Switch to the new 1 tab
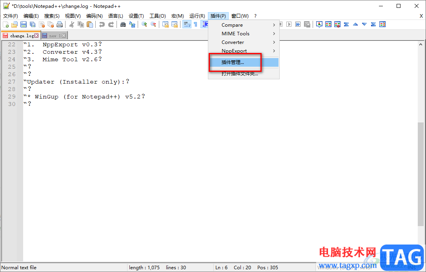The height and width of the screenshot is (272, 426). [x=55, y=36]
